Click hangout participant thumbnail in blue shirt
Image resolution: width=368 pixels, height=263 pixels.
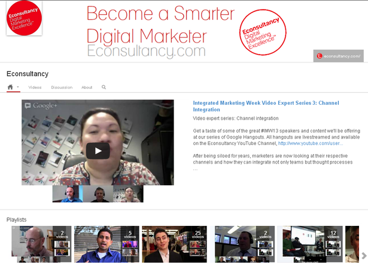point(68,194)
